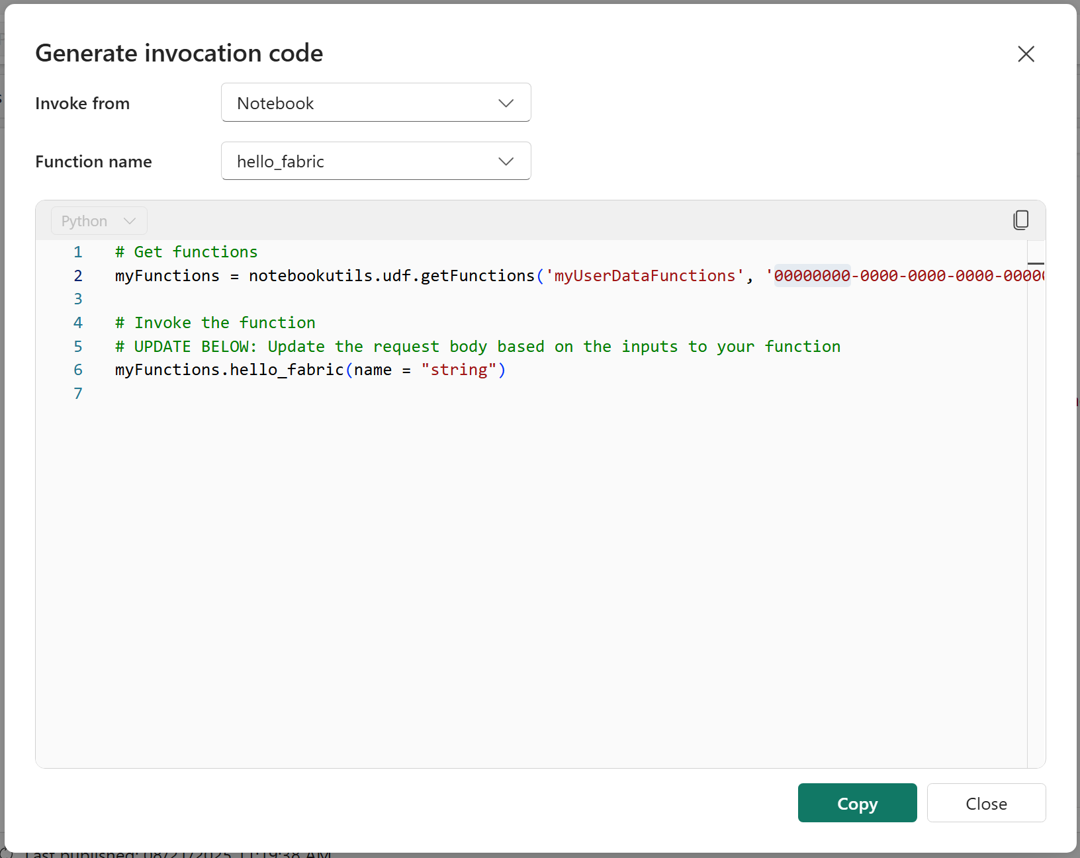1080x858 pixels.
Task: Open the Function name dropdown
Action: [x=376, y=161]
